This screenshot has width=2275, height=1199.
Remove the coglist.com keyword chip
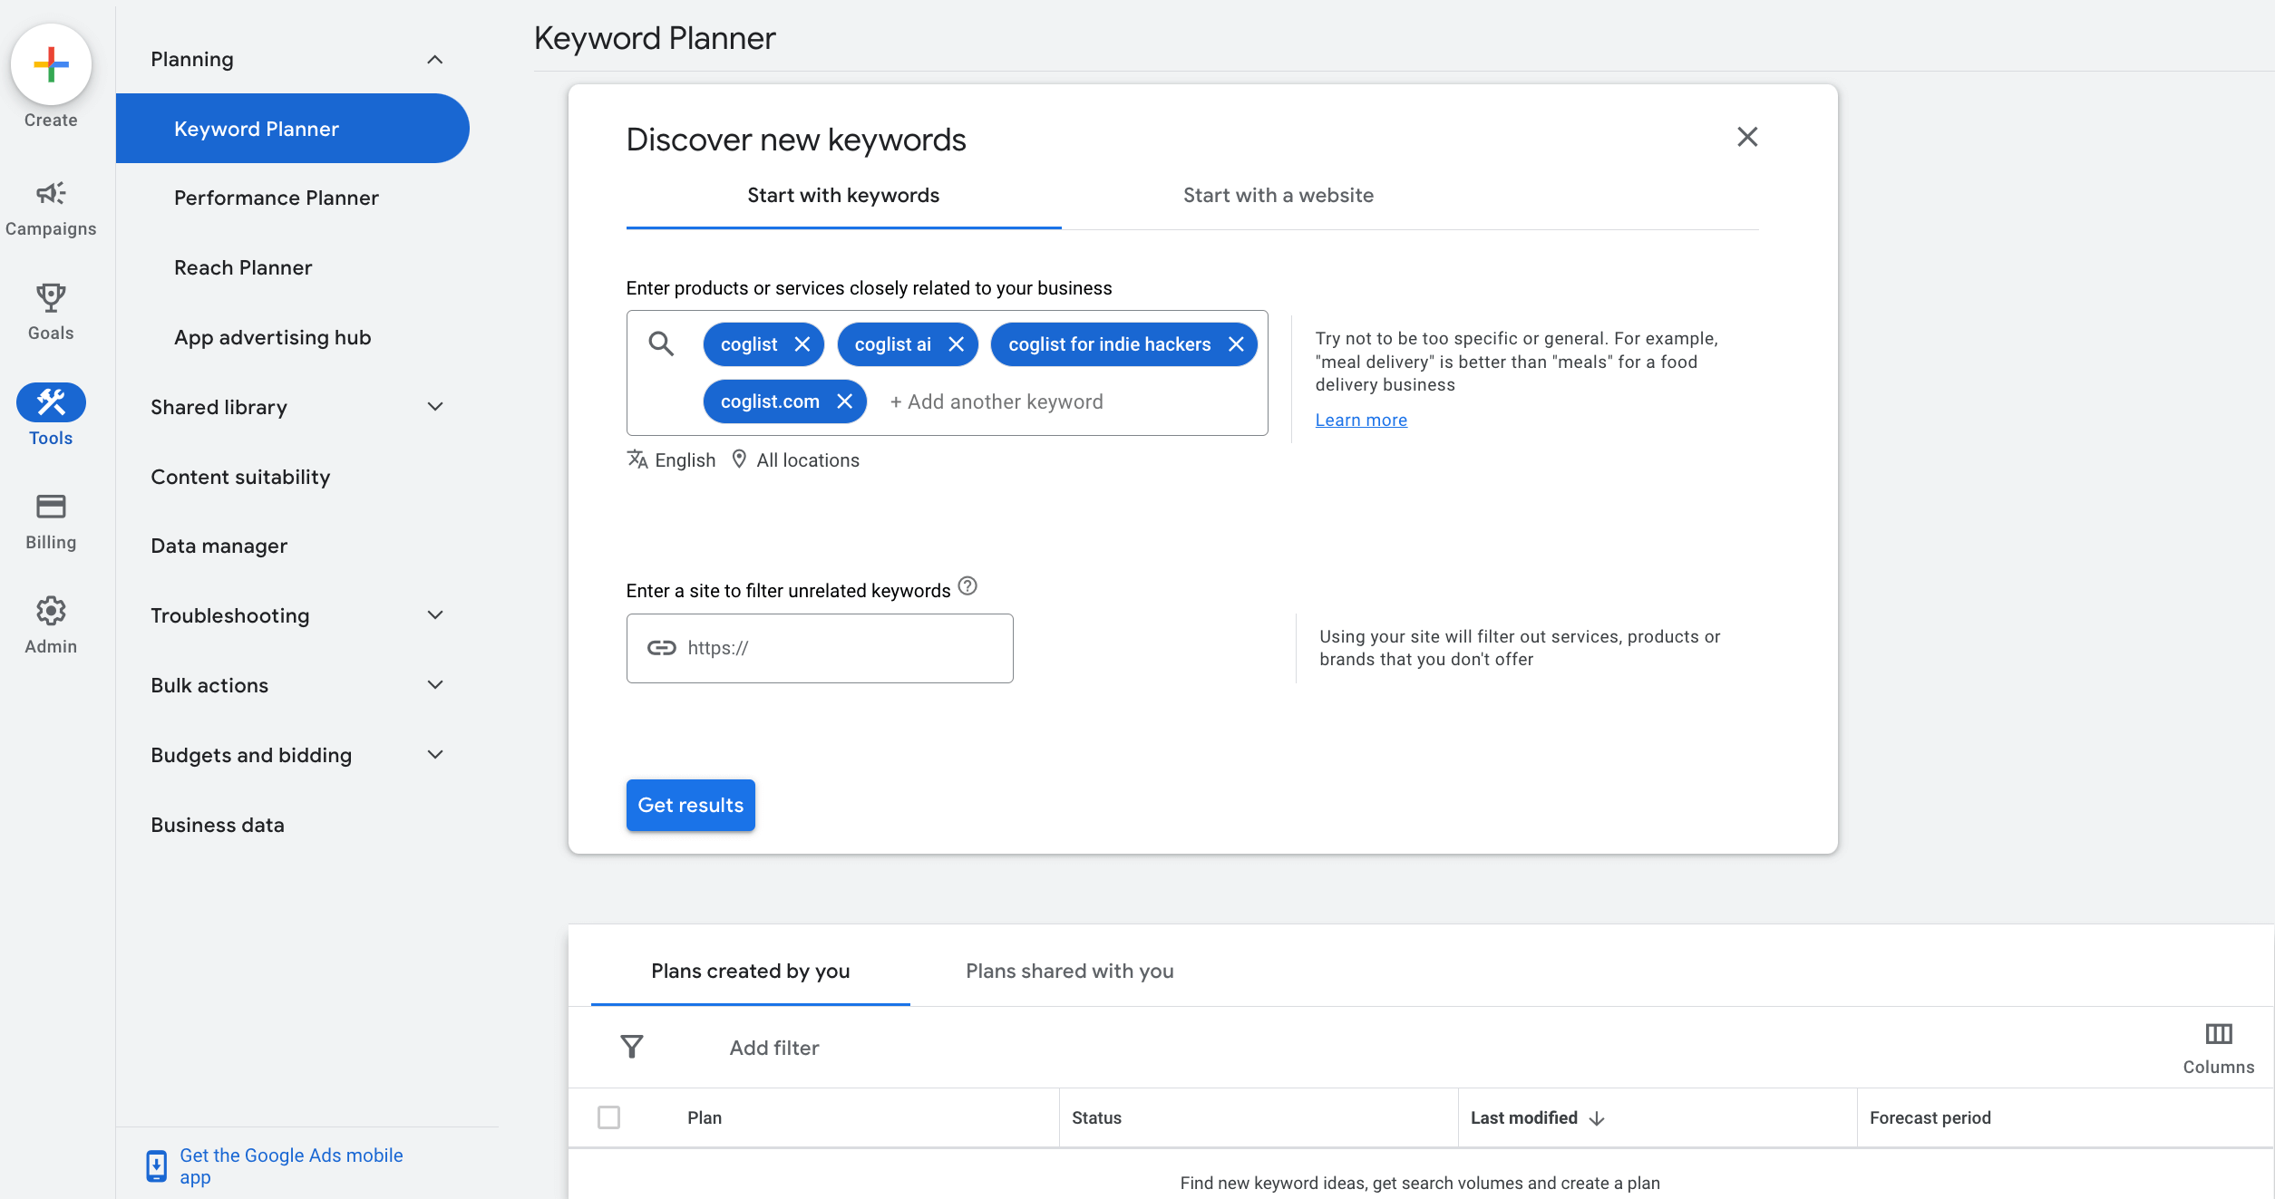(844, 401)
